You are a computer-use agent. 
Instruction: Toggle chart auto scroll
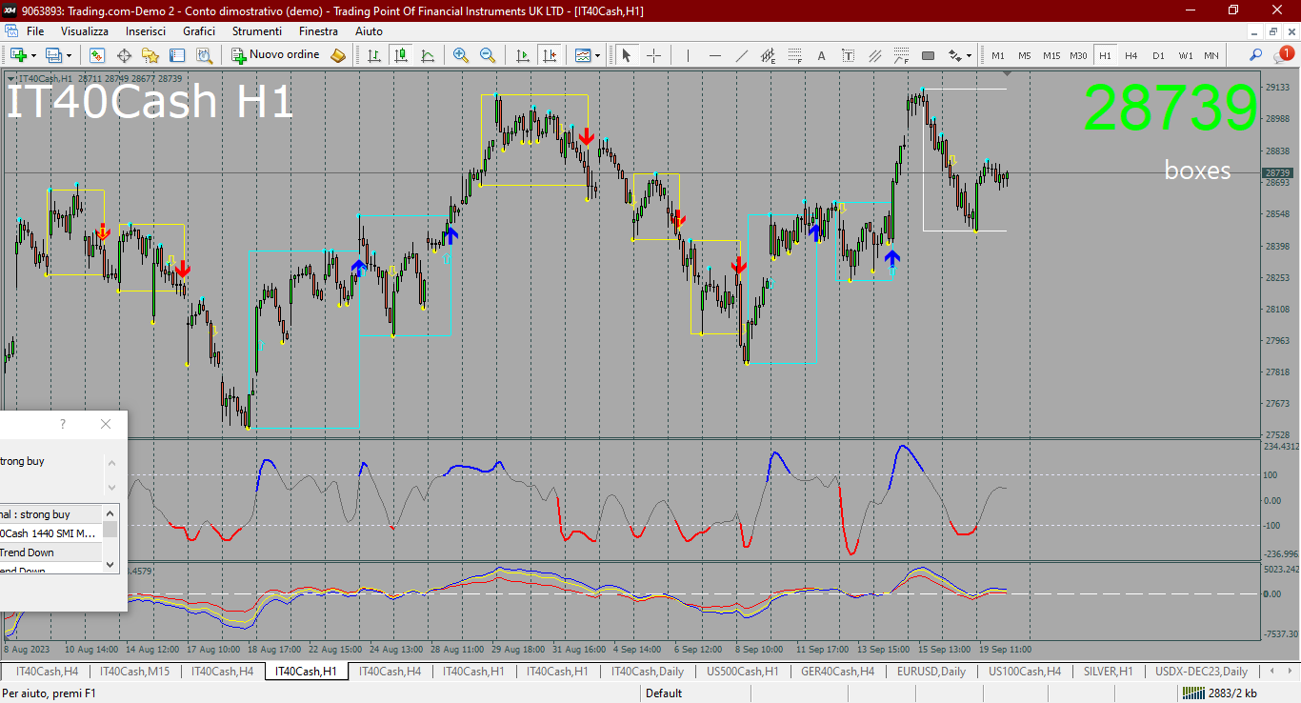(522, 55)
